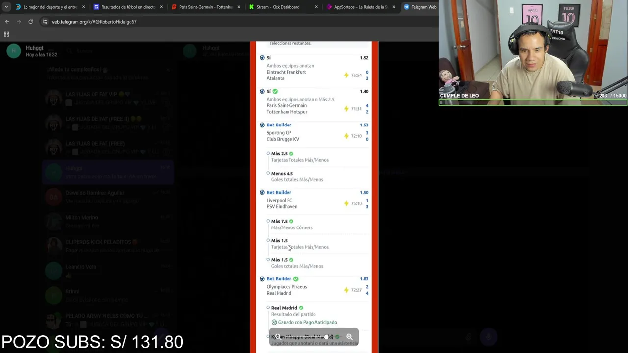The width and height of the screenshot is (628, 353).
Task: Click lightning live icon next to 72:10
Action: 346,136
